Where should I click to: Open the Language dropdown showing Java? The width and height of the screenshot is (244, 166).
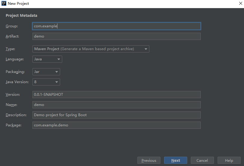(47, 59)
